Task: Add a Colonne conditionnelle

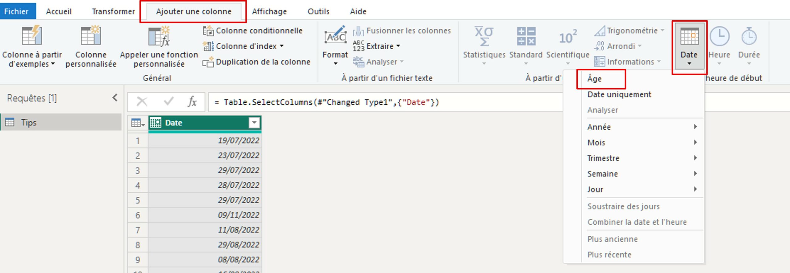Action: tap(253, 31)
